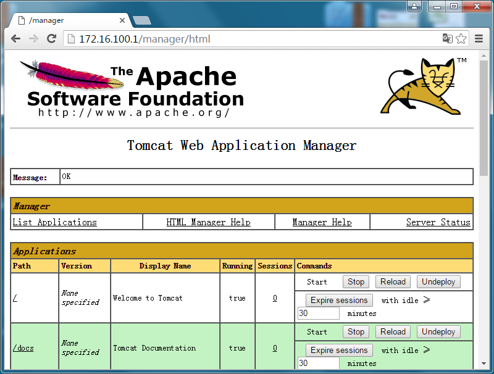Maximize the Chrome window
The image size is (494, 374).
[x=454, y=6]
